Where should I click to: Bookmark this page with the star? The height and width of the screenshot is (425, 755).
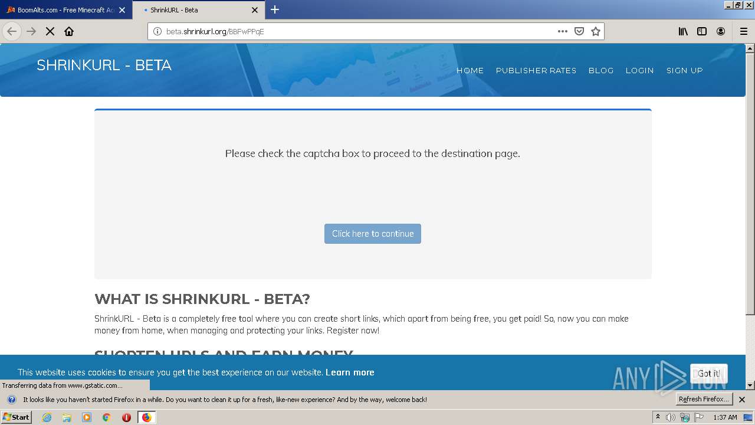coord(596,31)
